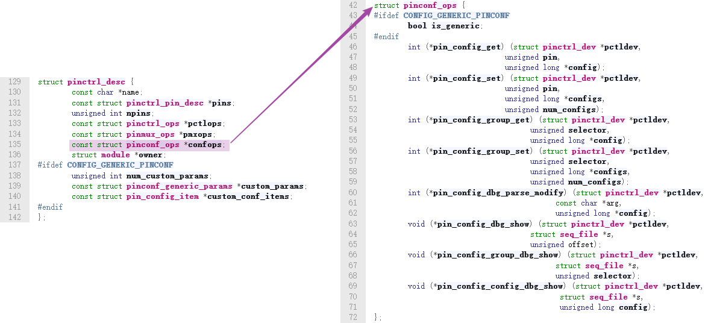The width and height of the screenshot is (708, 323).
Task: Click the pinctrl_desc struct name
Action: click(x=96, y=82)
